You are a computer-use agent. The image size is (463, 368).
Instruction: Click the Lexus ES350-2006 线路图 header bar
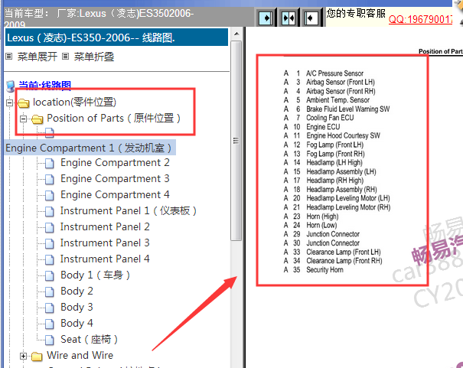[116, 37]
